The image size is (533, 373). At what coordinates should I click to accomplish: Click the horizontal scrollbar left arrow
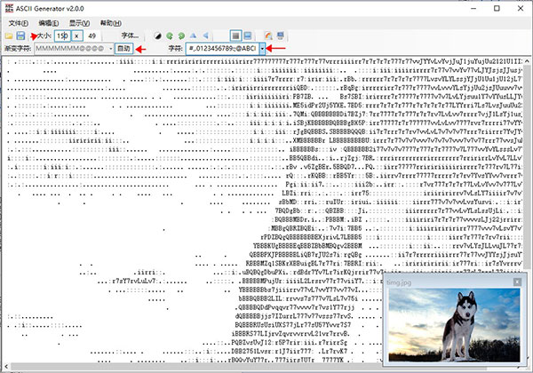tap(6, 367)
